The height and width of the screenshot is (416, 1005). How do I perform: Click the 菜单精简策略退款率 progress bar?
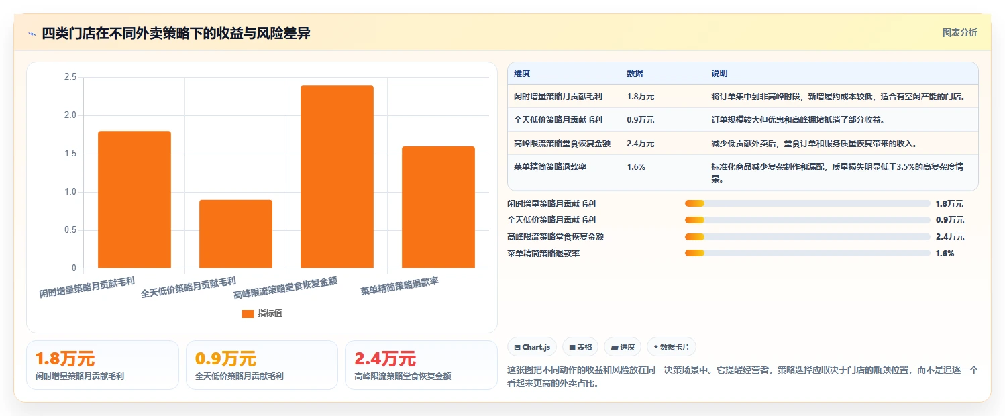(x=807, y=253)
